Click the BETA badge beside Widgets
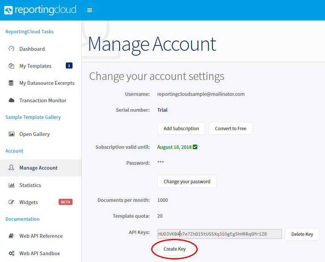 [65, 202]
